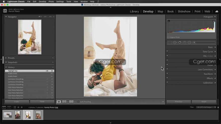Click the main window display button 1
The image size is (221, 124).
point(4,107)
